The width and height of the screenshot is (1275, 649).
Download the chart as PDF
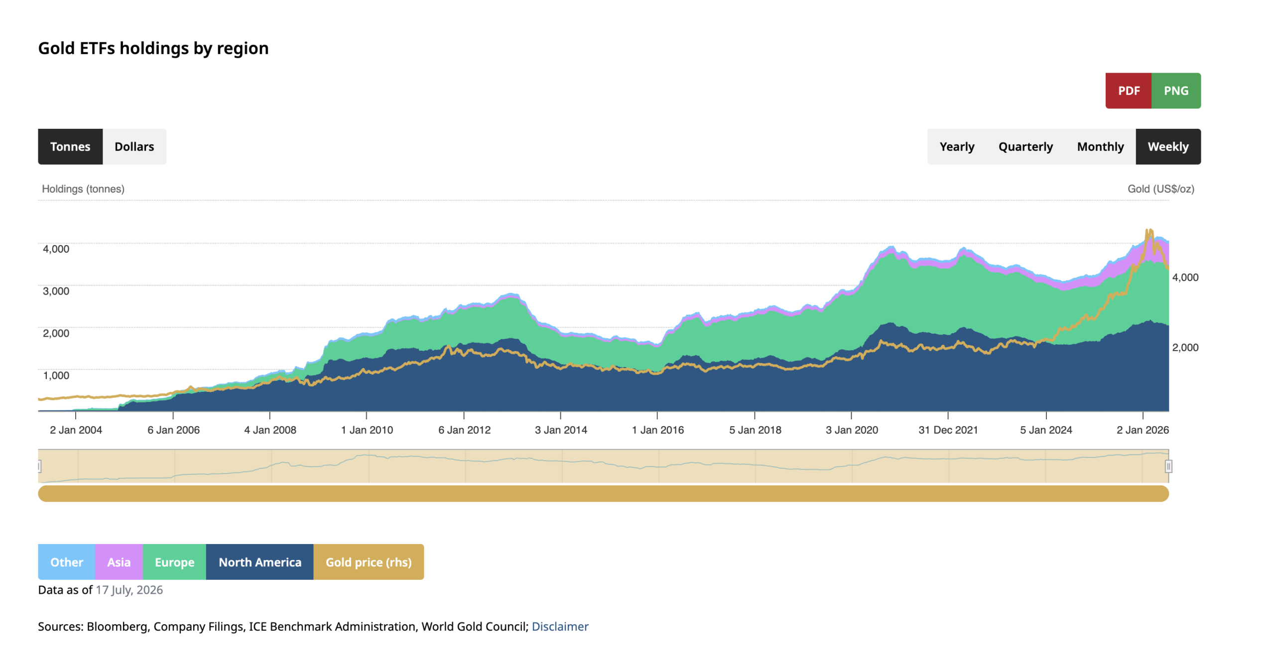pos(1128,91)
